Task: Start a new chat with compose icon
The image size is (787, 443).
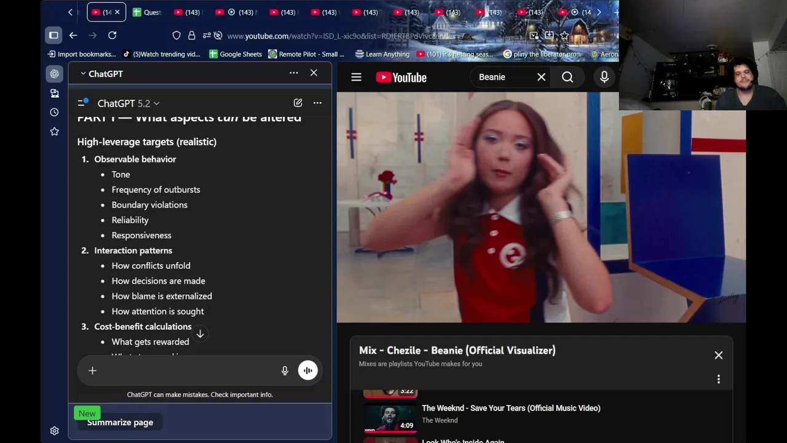Action: click(x=298, y=103)
